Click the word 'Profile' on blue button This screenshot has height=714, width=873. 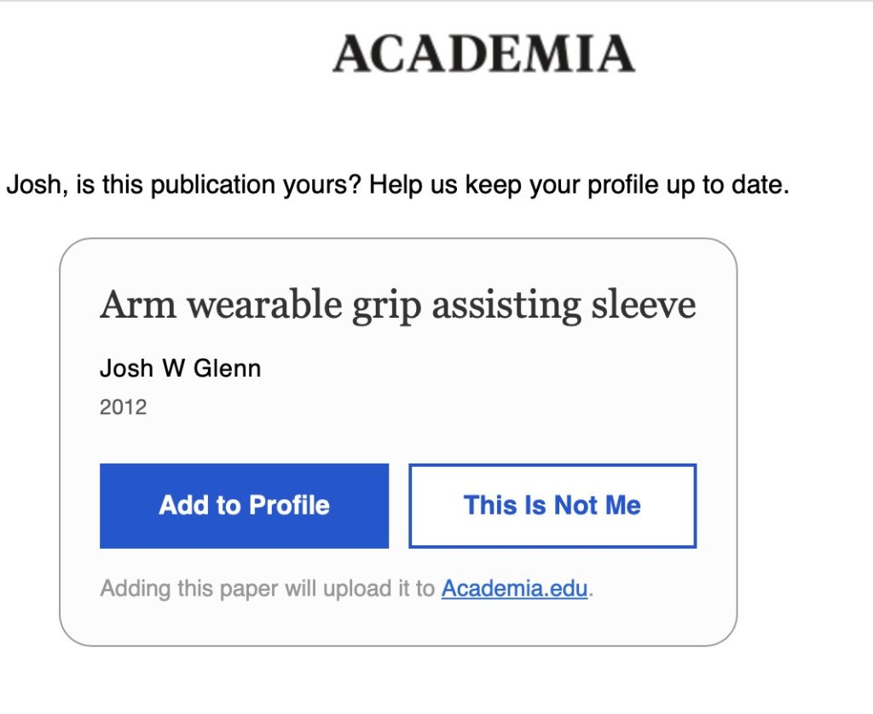[x=288, y=505]
